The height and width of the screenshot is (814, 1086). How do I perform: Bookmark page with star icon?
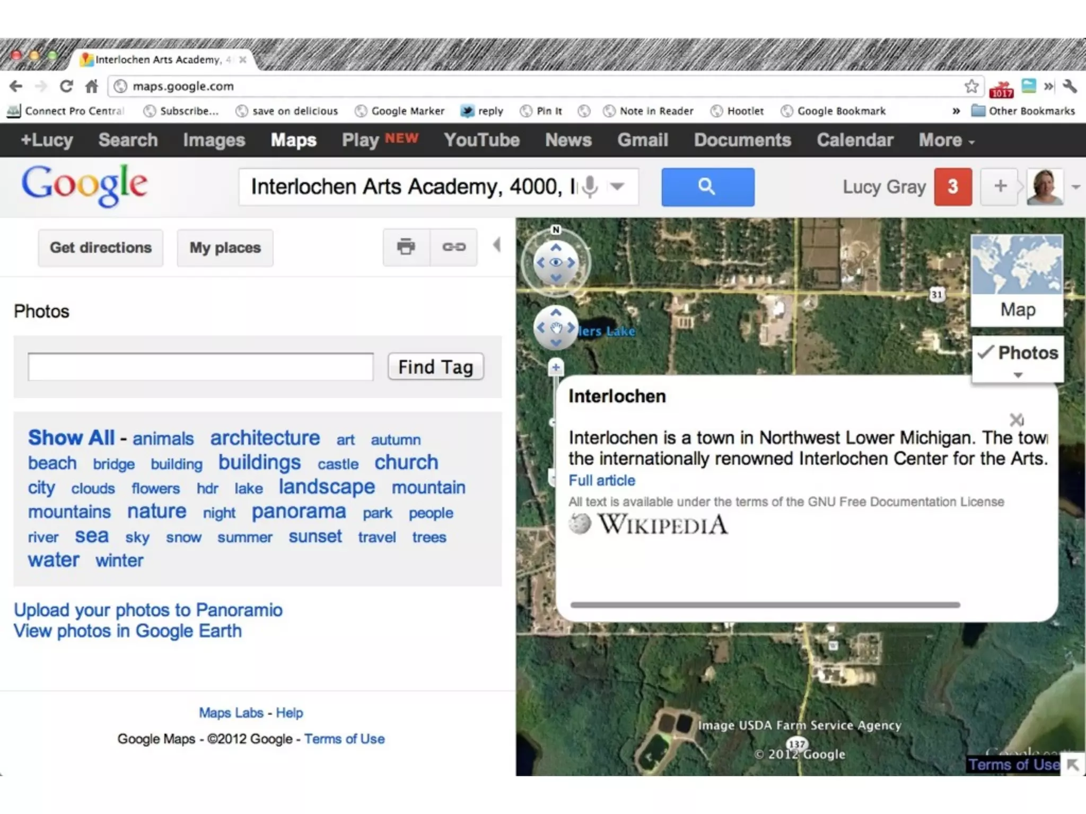point(971,86)
